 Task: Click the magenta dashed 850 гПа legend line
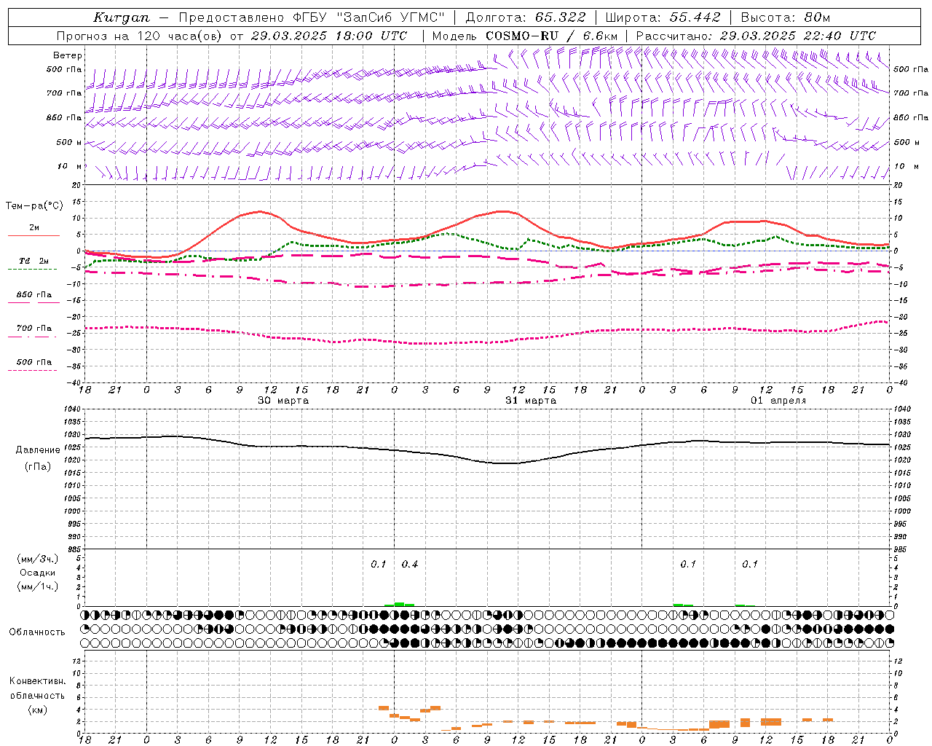point(33,302)
